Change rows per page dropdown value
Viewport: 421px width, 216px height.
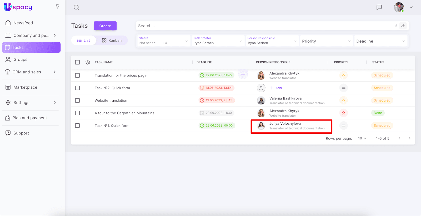pyautogui.click(x=362, y=138)
